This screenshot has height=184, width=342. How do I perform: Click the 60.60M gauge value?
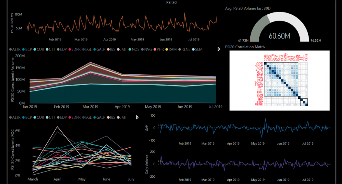(x=279, y=36)
